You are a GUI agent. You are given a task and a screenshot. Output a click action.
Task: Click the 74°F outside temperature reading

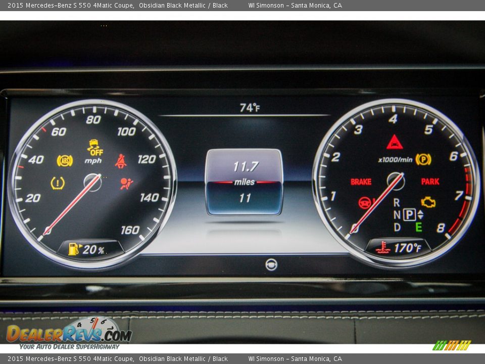[x=249, y=108]
